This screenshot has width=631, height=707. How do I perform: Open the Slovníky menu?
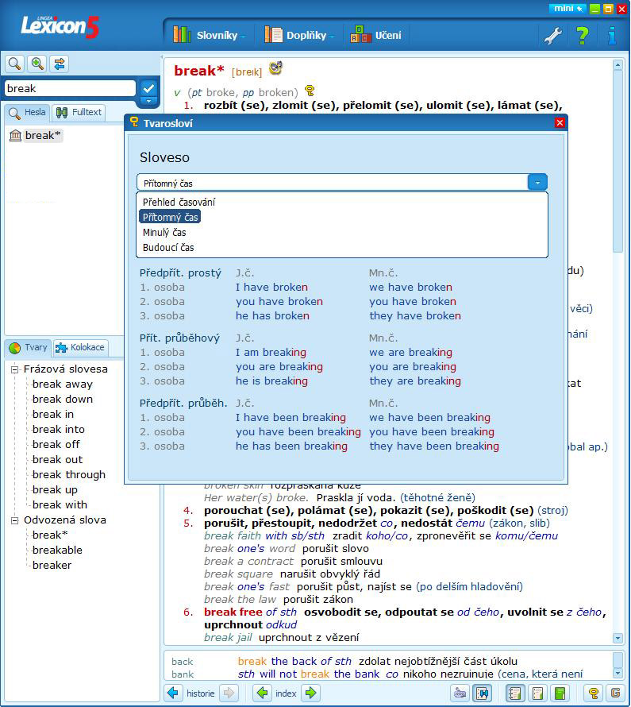(210, 35)
